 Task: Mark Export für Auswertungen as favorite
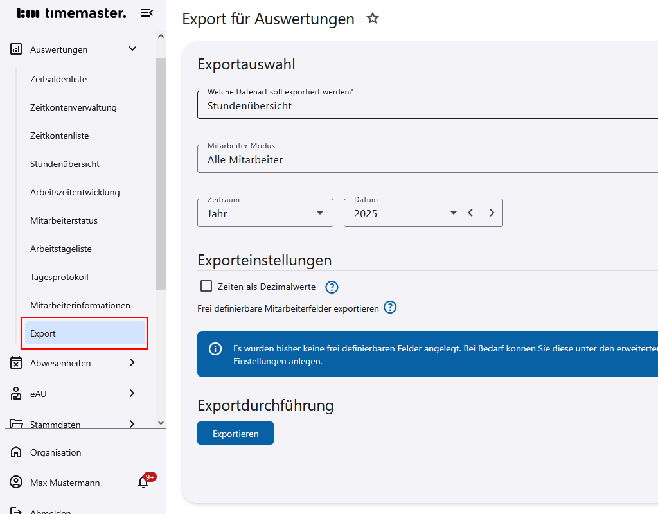373,19
